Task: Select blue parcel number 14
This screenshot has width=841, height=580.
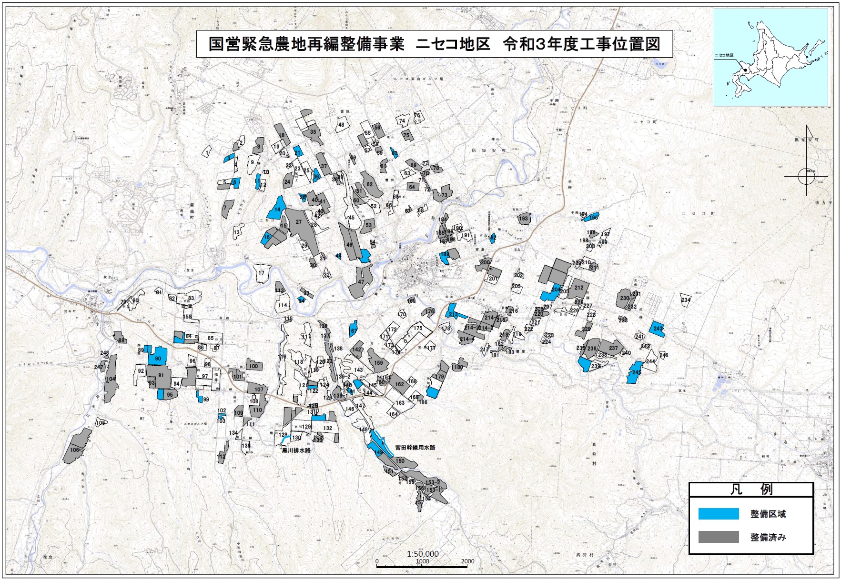Action: pos(277,209)
